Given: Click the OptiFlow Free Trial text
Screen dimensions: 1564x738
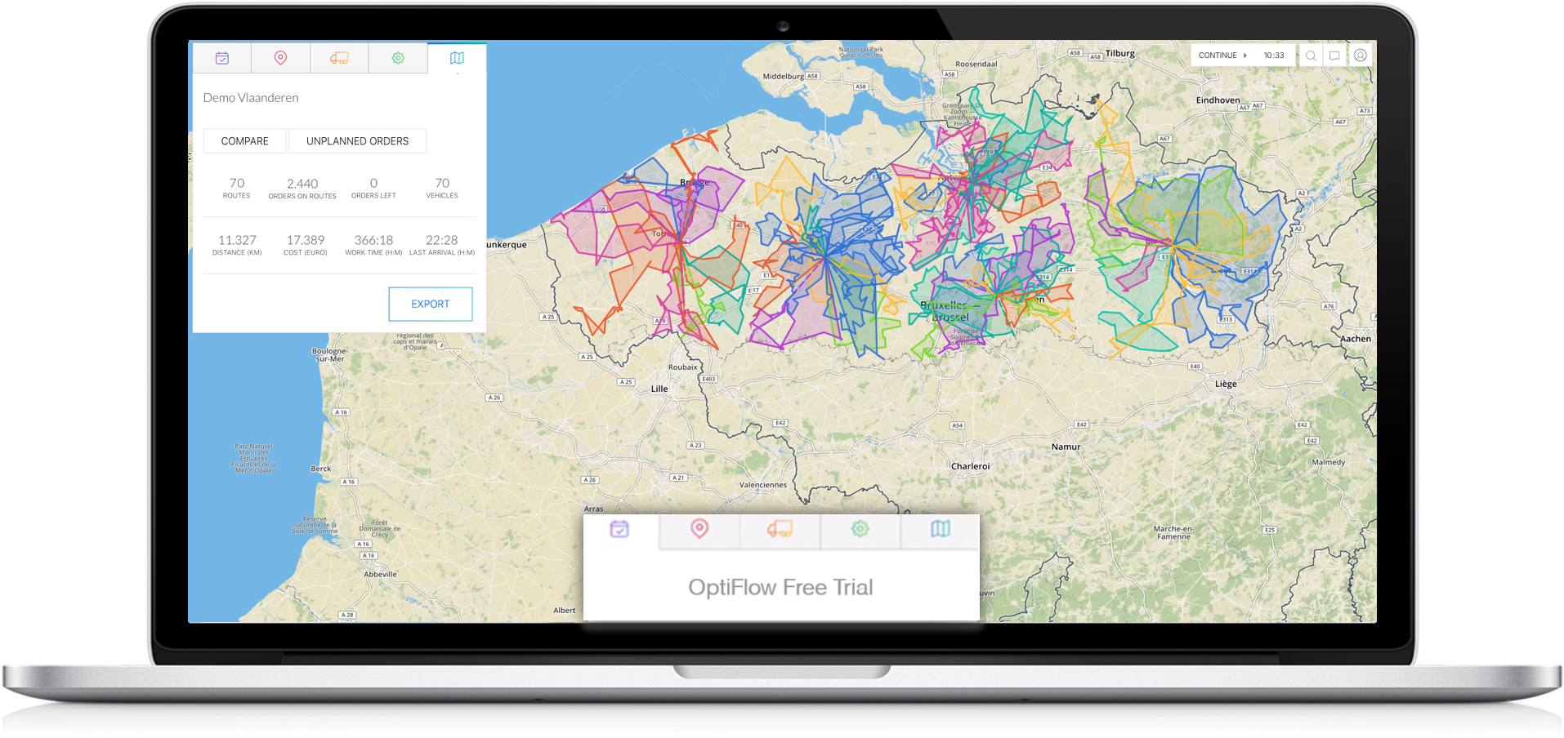Looking at the screenshot, I should pyautogui.click(x=780, y=588).
